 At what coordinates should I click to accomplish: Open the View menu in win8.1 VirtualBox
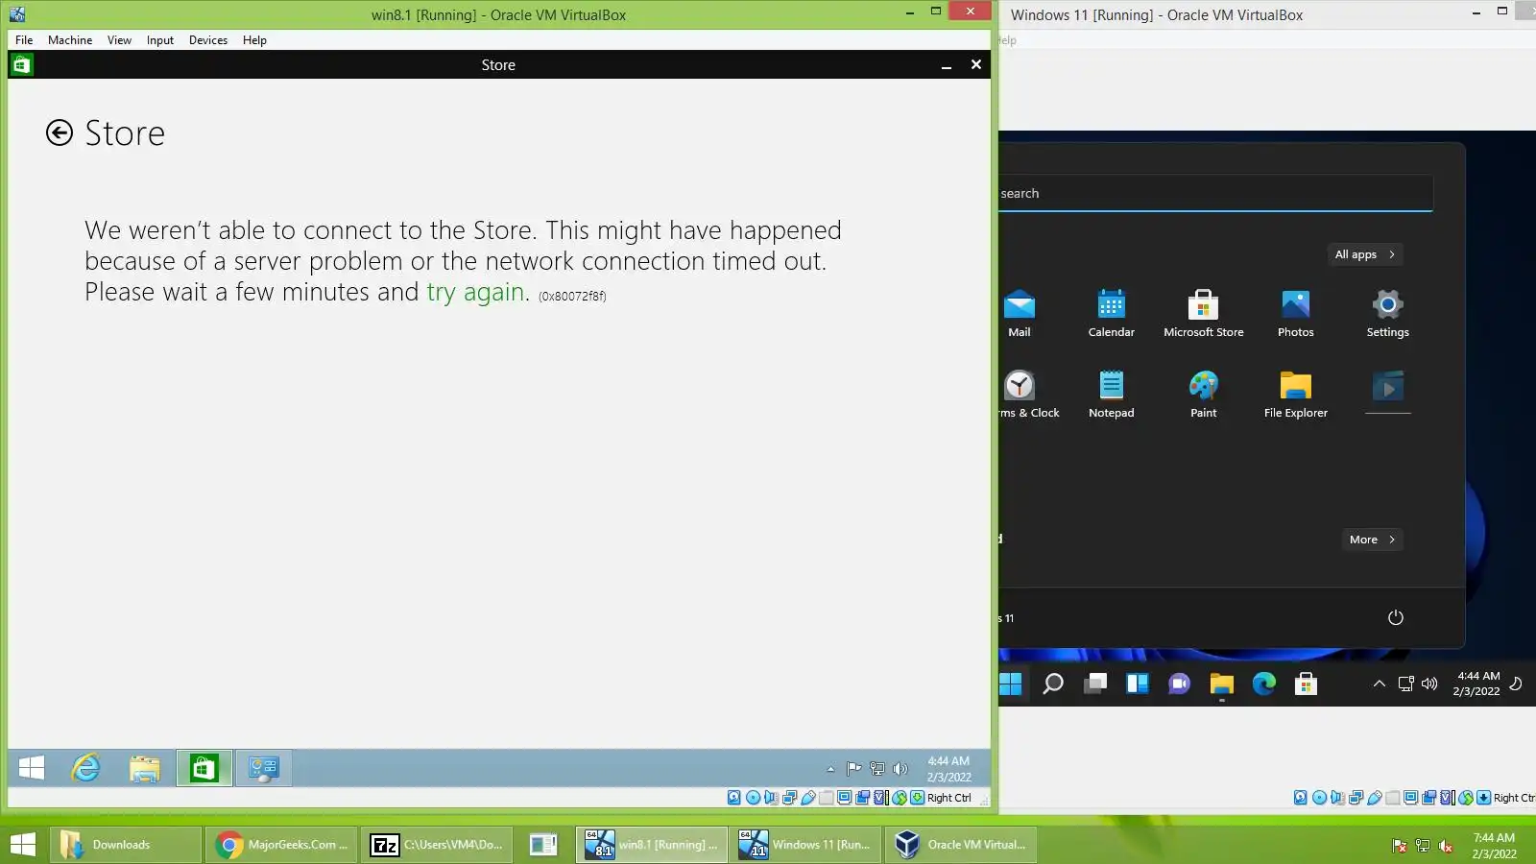pos(119,40)
